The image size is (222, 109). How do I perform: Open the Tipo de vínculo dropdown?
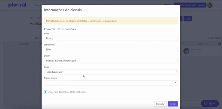[x=111, y=83]
